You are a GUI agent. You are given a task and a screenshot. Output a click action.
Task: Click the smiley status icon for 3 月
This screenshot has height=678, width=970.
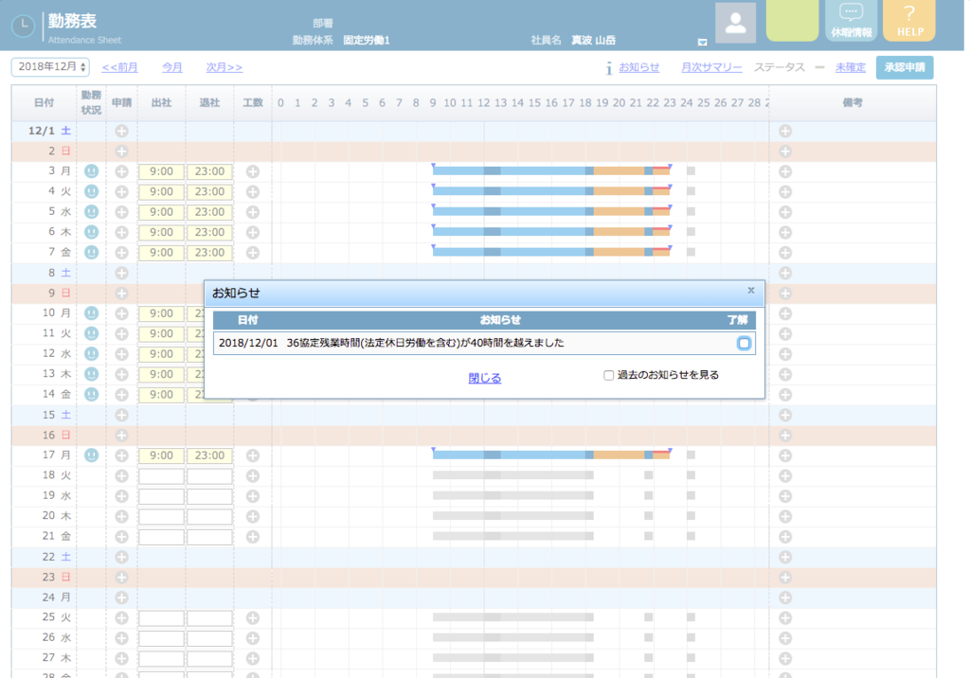[x=92, y=171]
